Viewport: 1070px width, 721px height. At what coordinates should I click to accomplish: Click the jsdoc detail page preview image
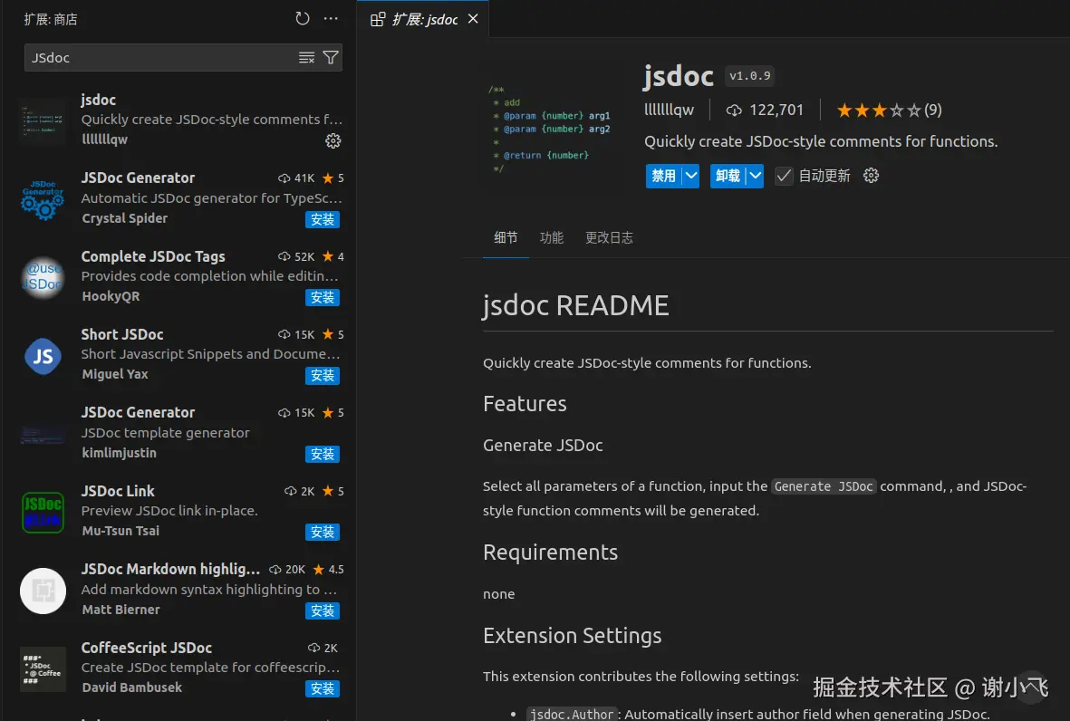[550, 129]
